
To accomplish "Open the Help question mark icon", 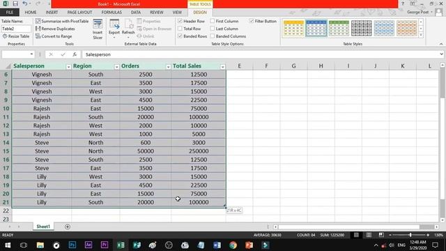I will [403, 3].
